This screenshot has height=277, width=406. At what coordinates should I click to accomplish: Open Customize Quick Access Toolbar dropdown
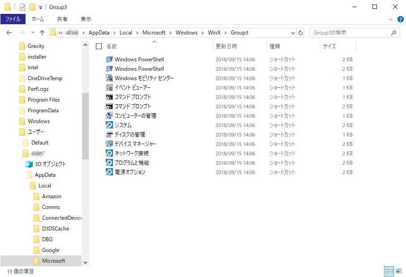40,7
